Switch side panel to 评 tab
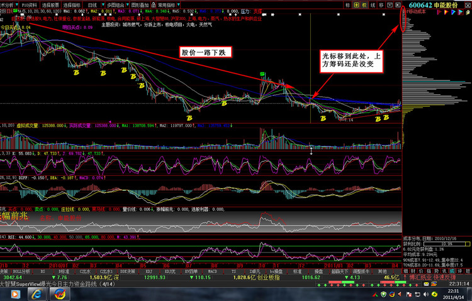Image resolution: width=472 pixels, height=301 pixels. pos(459,271)
